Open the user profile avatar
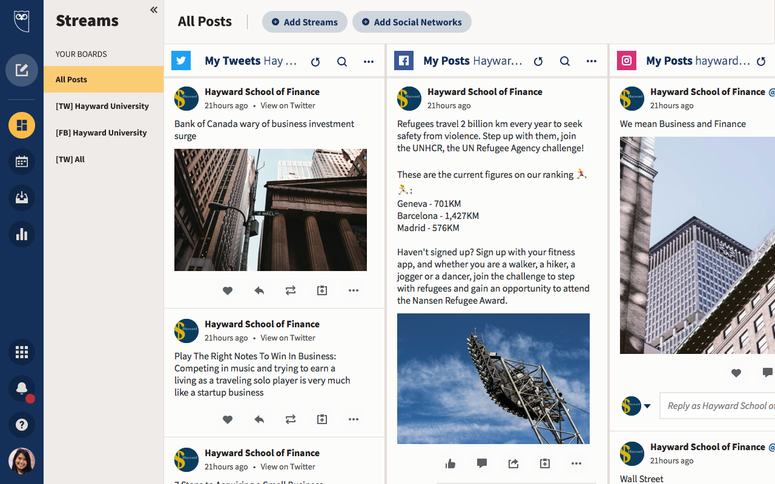775x484 pixels. click(x=22, y=461)
